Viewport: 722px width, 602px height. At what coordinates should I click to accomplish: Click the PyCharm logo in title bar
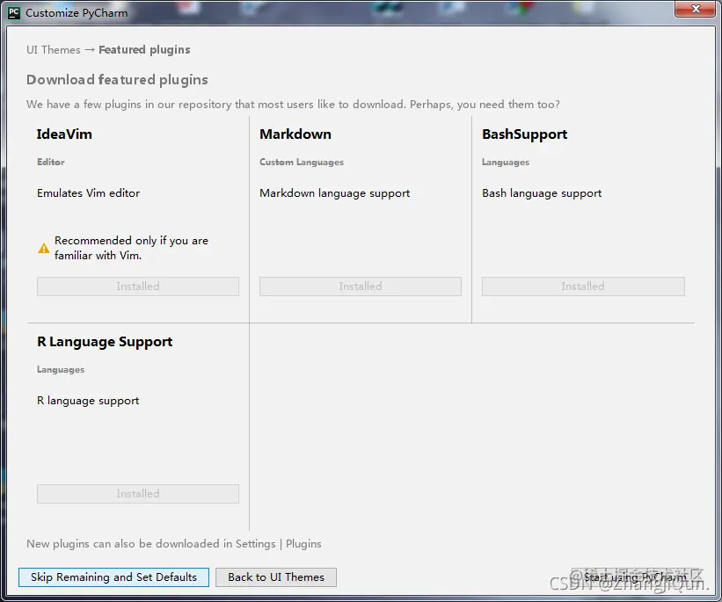pos(14,13)
